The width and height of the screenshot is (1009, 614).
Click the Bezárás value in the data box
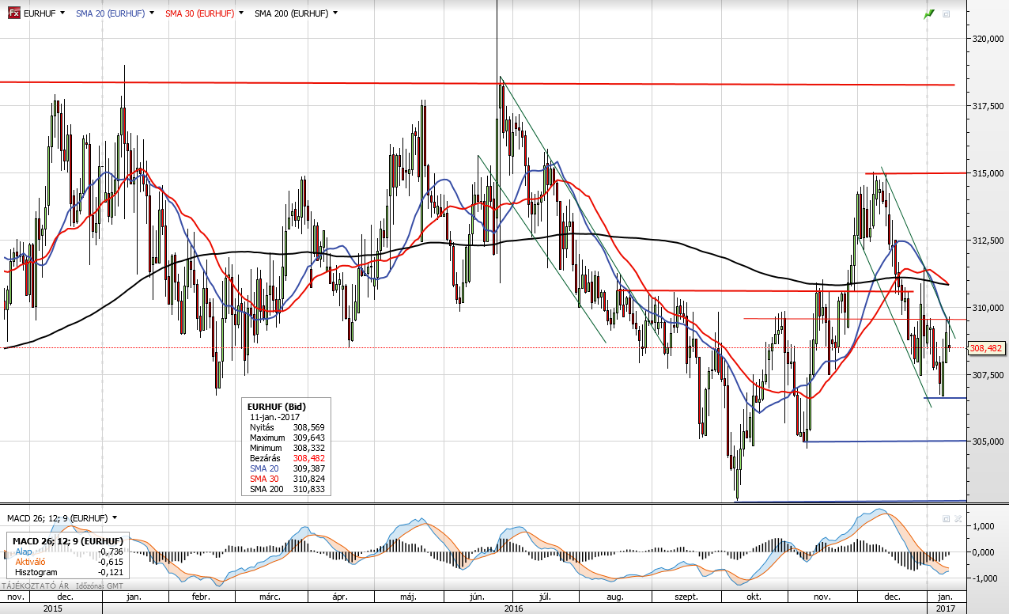[x=308, y=458]
